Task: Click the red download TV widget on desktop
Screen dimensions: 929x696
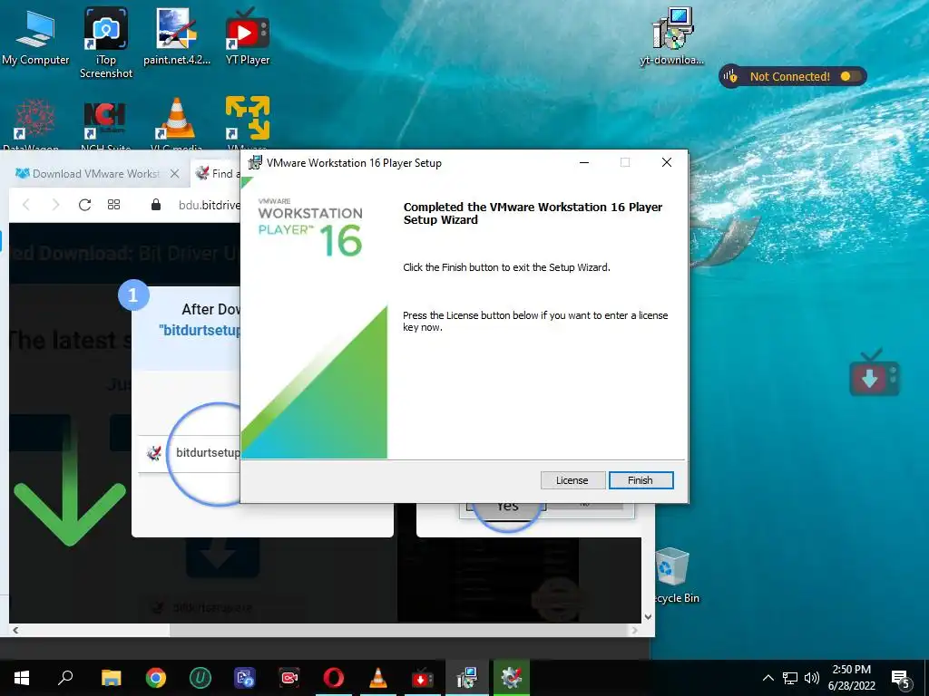Action: point(875,374)
